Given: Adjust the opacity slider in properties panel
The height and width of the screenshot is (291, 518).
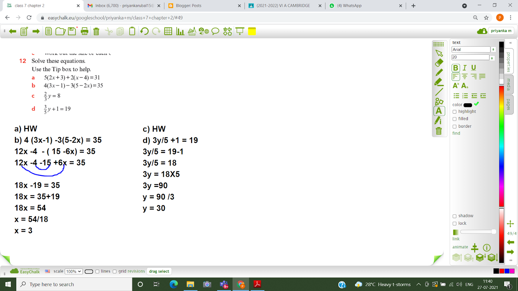Looking at the screenshot, I should point(478,232).
